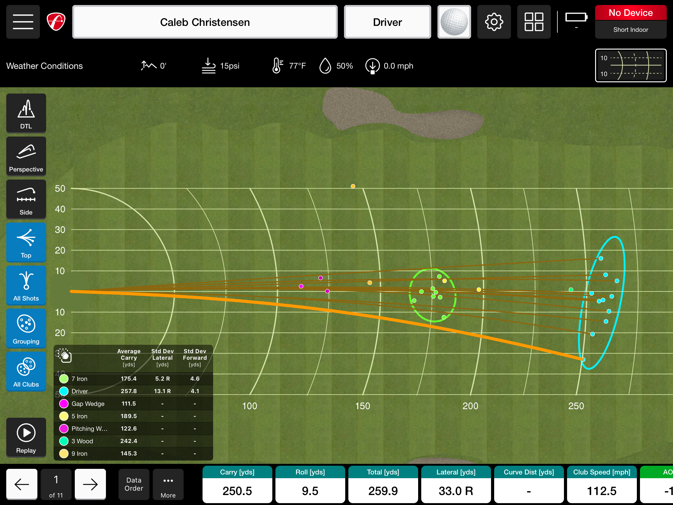This screenshot has width=673, height=505.
Task: Open the tile layout grid icon
Action: [x=534, y=22]
